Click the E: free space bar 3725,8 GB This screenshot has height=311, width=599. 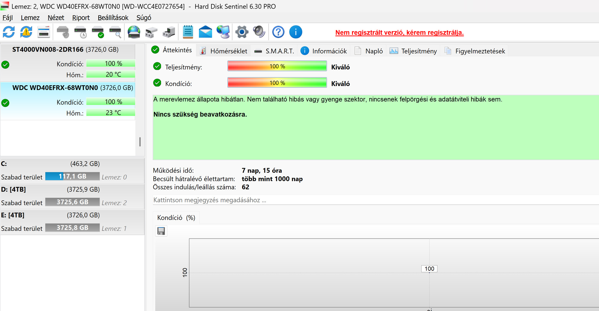click(72, 228)
